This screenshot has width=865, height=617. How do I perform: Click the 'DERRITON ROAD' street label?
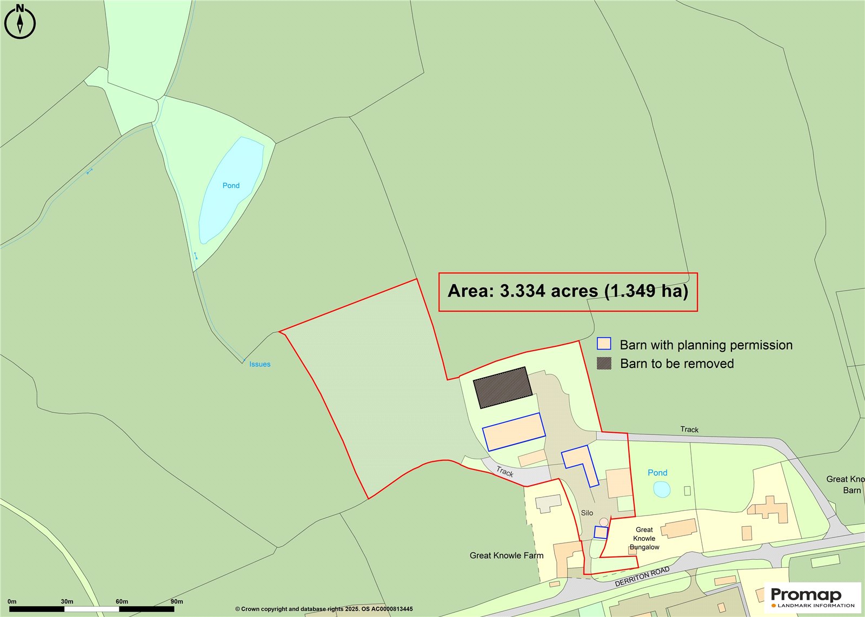click(642, 576)
